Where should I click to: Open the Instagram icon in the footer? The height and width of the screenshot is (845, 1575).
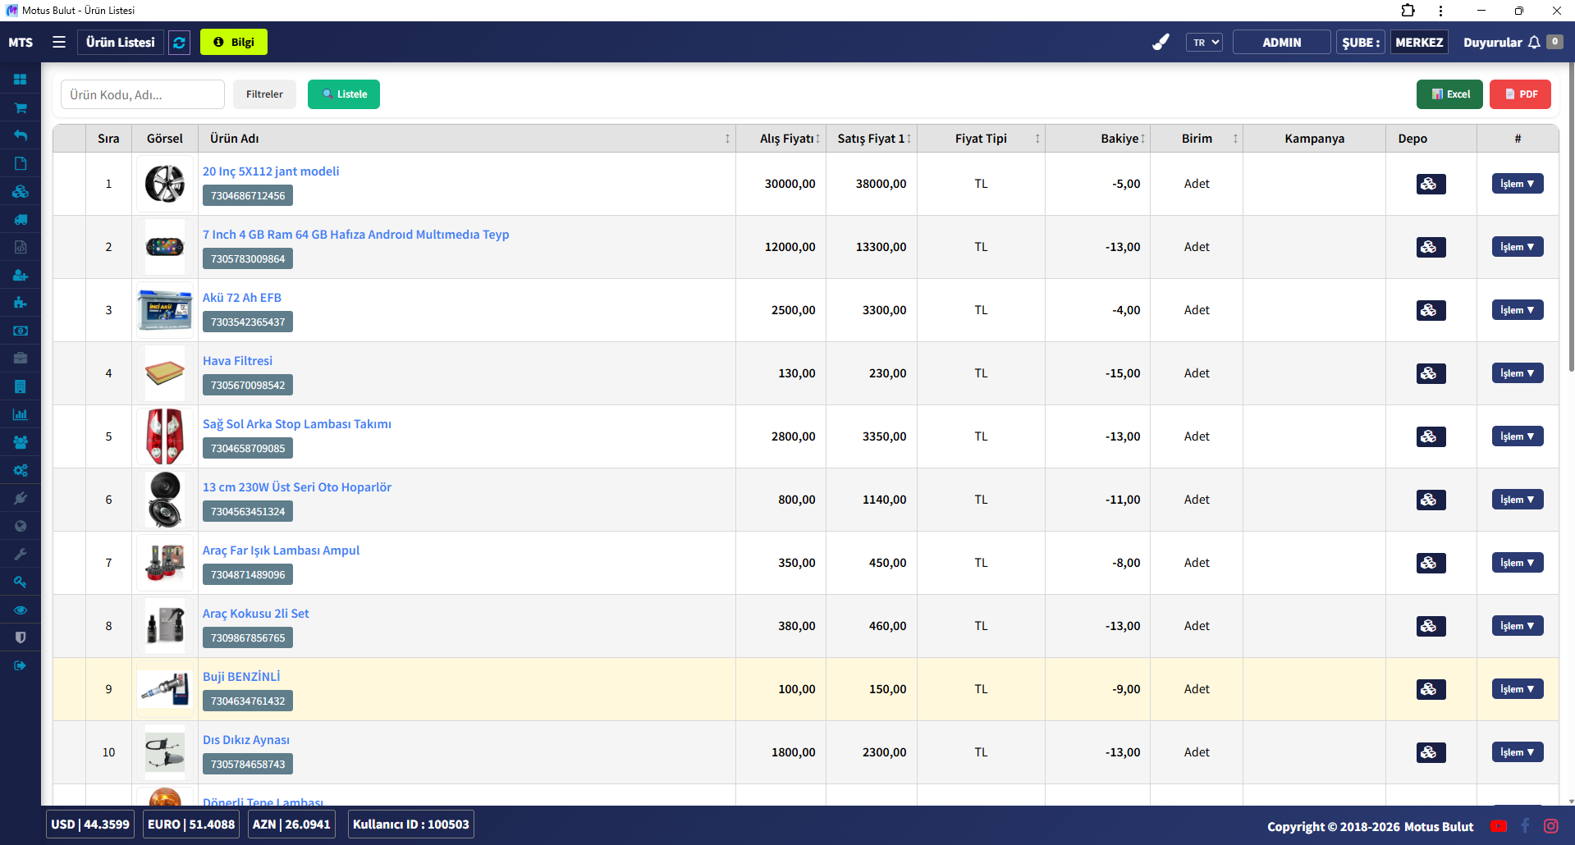tap(1550, 826)
